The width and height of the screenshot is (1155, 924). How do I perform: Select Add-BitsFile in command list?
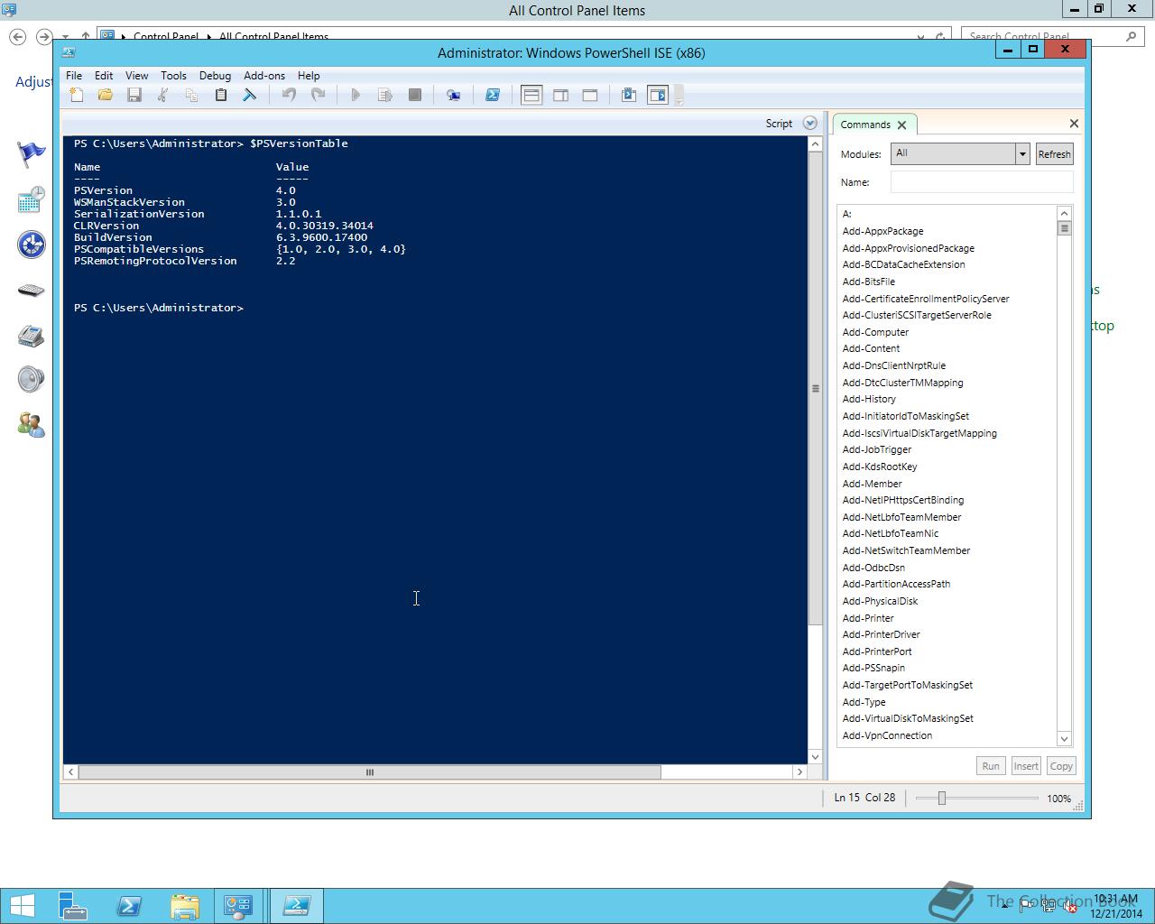(868, 282)
